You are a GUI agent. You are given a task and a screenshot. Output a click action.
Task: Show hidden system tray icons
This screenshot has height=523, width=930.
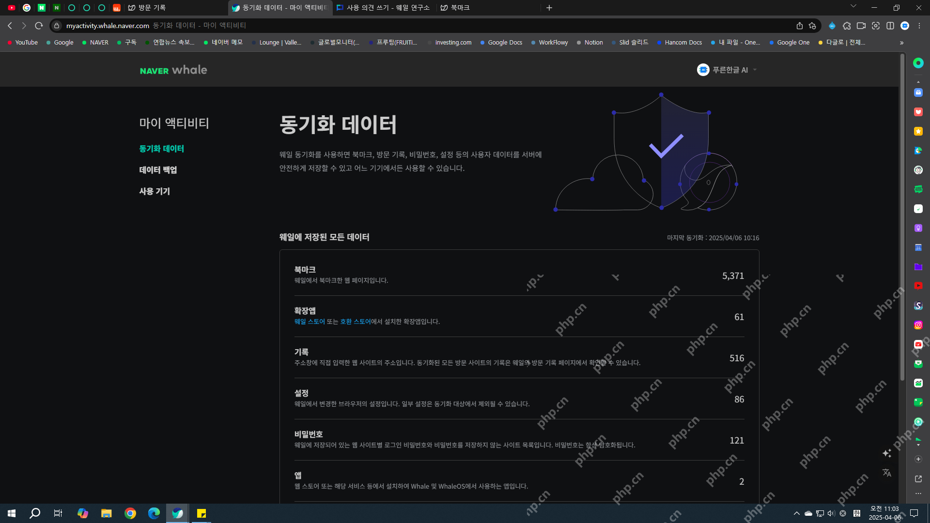click(796, 513)
